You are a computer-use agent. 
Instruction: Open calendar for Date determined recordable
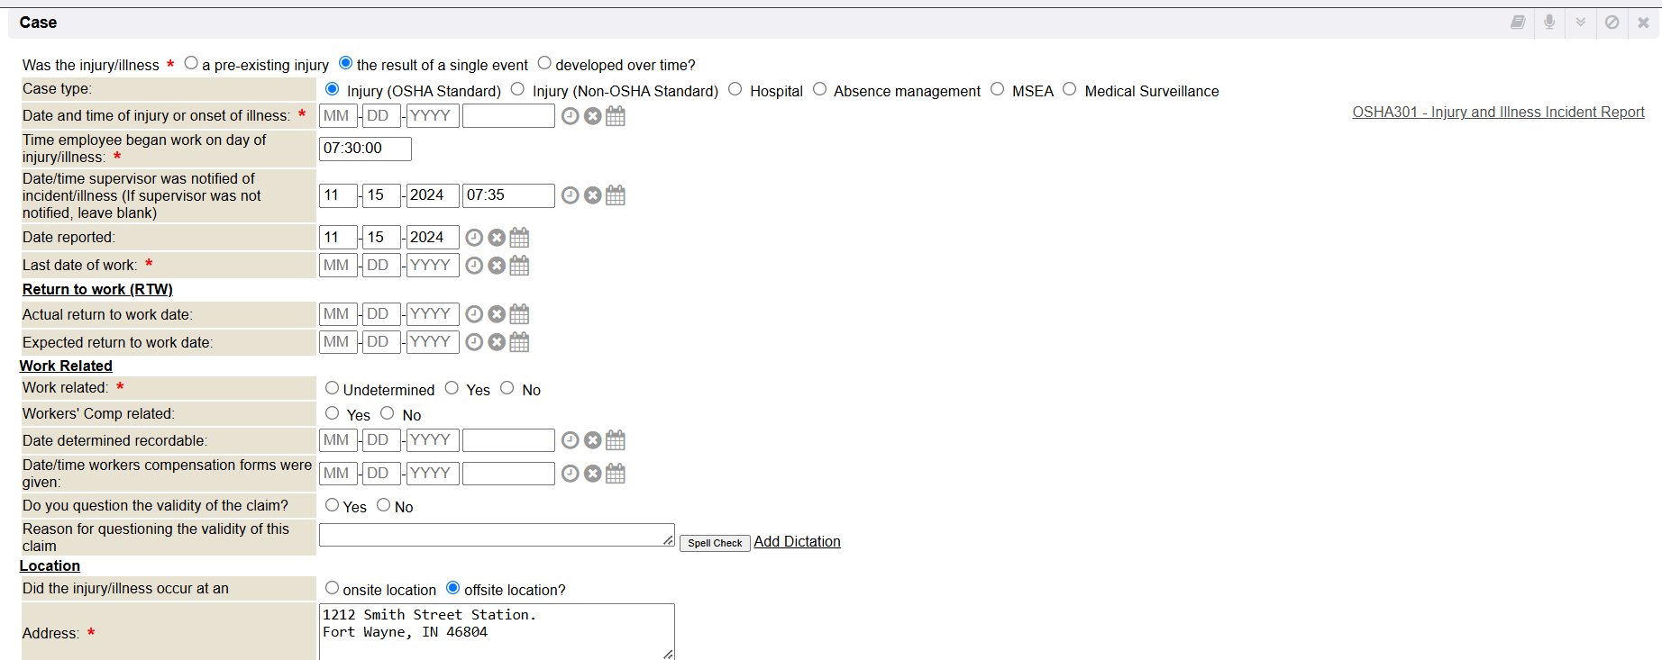(x=616, y=440)
